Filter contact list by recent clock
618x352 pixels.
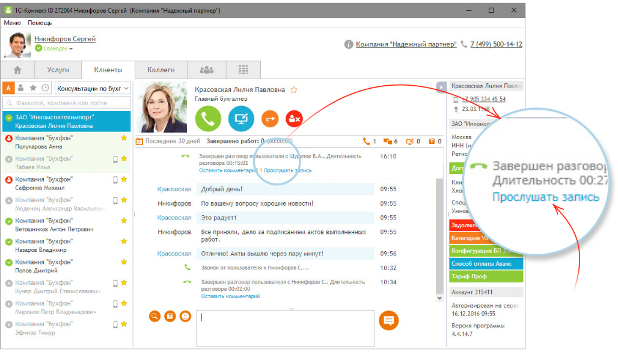click(x=45, y=88)
